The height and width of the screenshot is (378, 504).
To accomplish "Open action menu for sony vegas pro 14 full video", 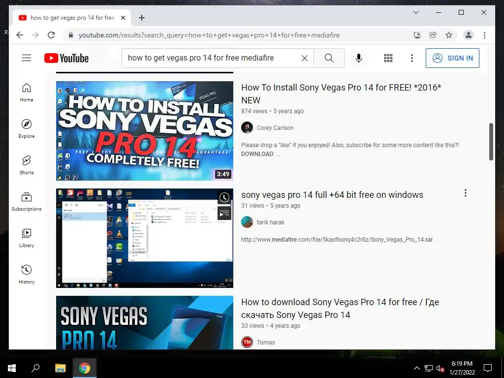I will tap(465, 193).
